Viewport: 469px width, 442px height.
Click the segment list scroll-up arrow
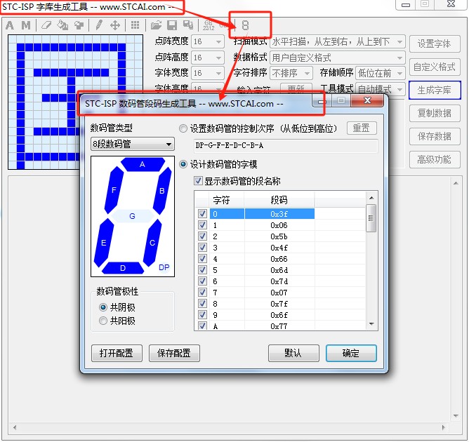371,198
